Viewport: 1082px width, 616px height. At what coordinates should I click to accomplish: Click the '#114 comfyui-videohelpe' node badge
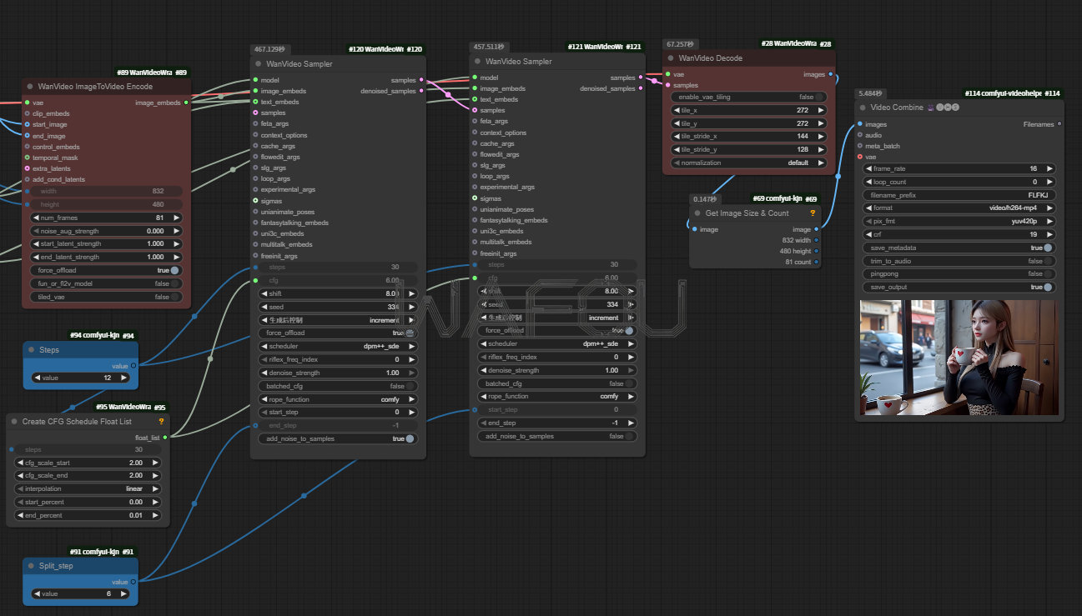coord(1012,93)
